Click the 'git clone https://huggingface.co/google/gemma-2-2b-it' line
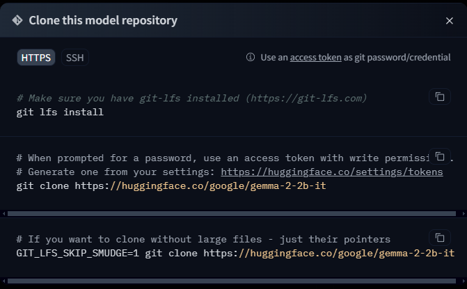The width and height of the screenshot is (467, 289). (x=171, y=185)
